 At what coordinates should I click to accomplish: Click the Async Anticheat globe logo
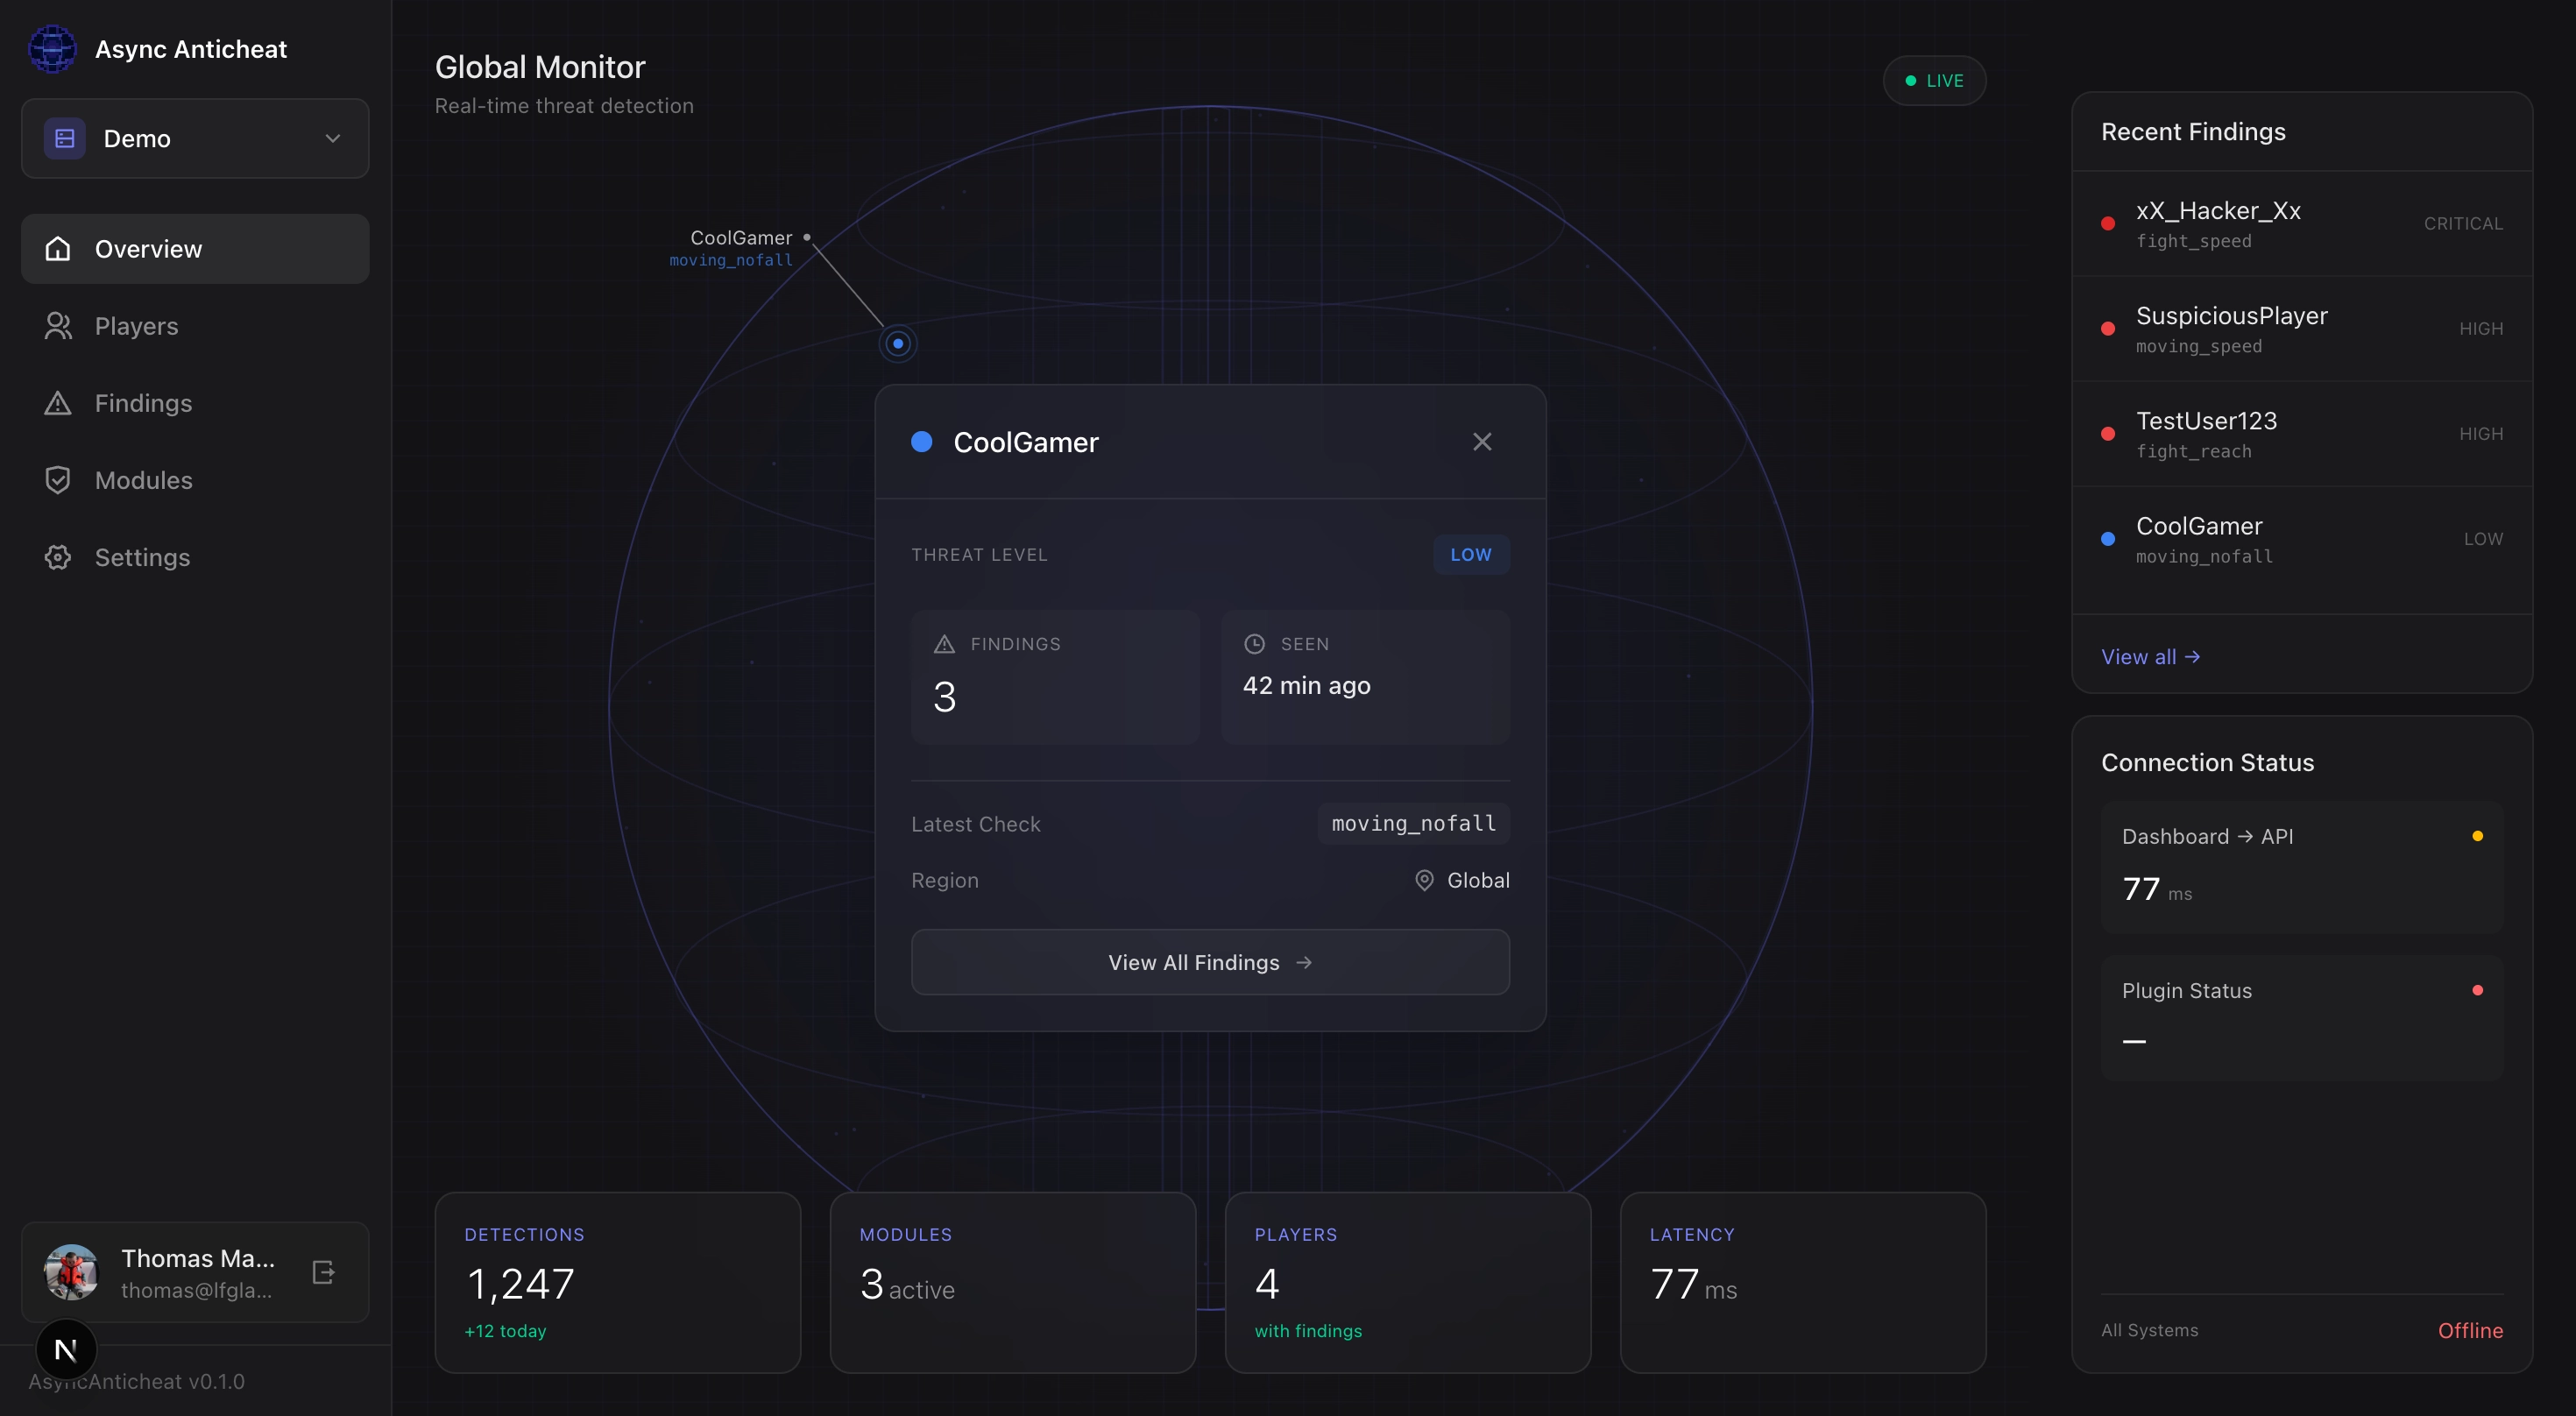click(52, 49)
